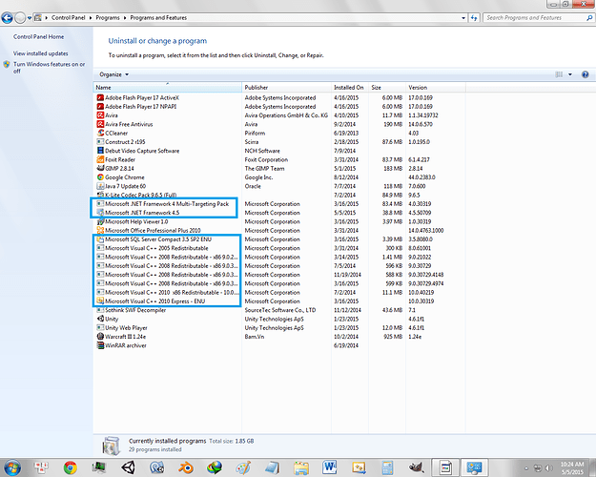This screenshot has width=596, height=477.
Task: Open Paint from the taskbar
Action: (243, 467)
